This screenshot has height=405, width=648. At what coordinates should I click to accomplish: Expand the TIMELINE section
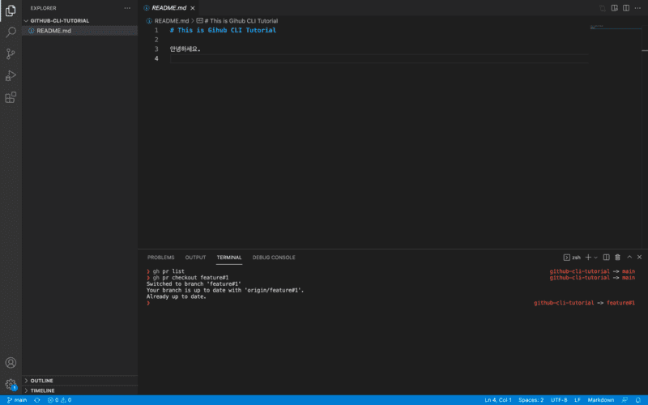tap(42, 390)
